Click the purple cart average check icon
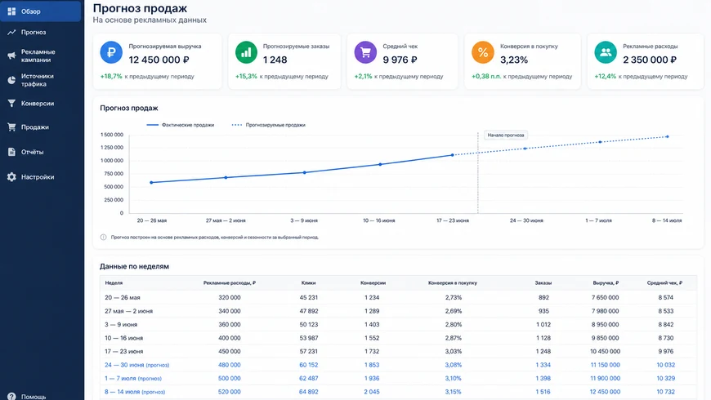711x400 pixels. pyautogui.click(x=365, y=52)
